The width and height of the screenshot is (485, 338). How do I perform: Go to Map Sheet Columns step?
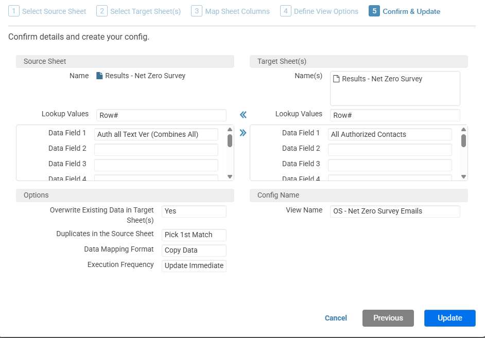coord(231,11)
